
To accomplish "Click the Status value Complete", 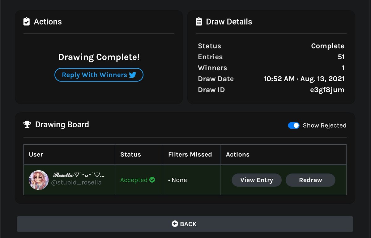I will (328, 46).
